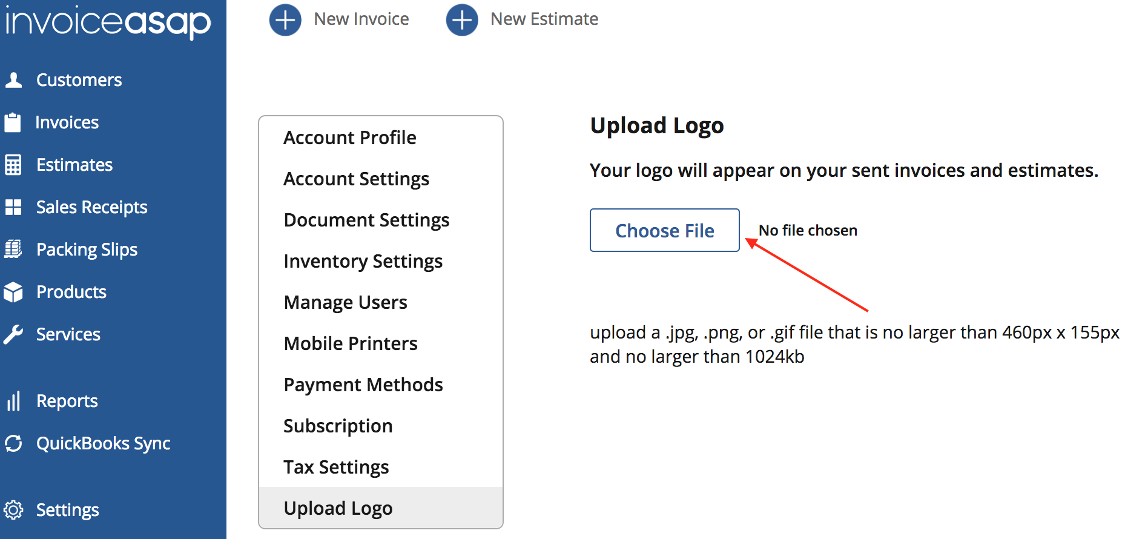Select Manage Users in settings menu
The width and height of the screenshot is (1125, 539).
(345, 302)
